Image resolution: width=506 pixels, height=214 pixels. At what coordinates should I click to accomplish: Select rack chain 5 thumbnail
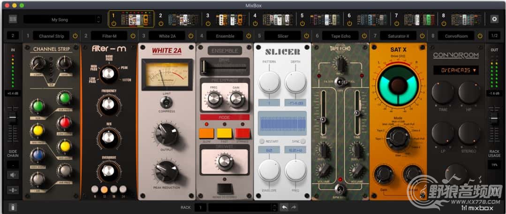coord(325,19)
